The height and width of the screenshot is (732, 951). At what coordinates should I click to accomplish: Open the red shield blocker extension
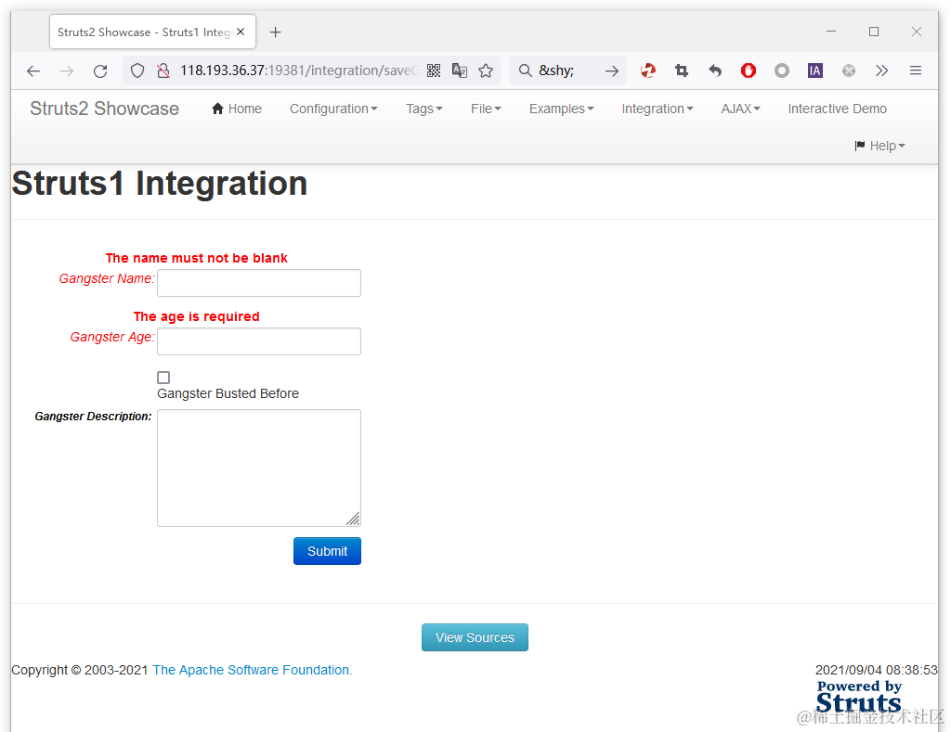tap(749, 71)
